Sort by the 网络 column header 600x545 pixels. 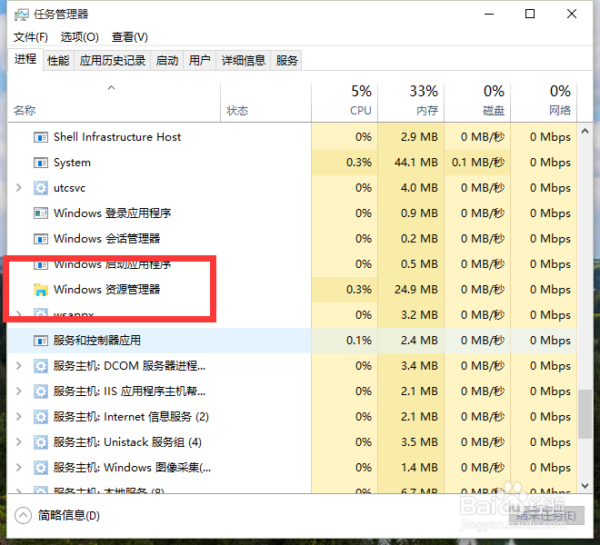coord(544,102)
